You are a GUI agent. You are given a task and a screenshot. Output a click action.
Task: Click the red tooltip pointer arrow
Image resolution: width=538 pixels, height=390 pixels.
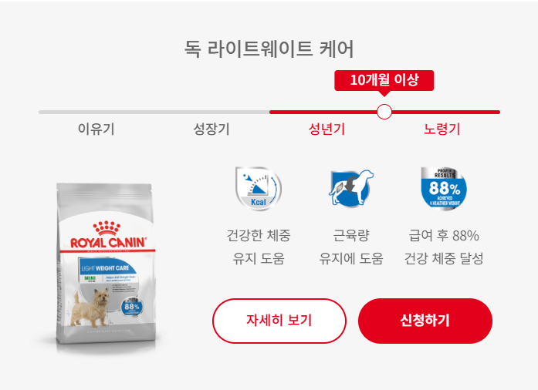pos(384,93)
